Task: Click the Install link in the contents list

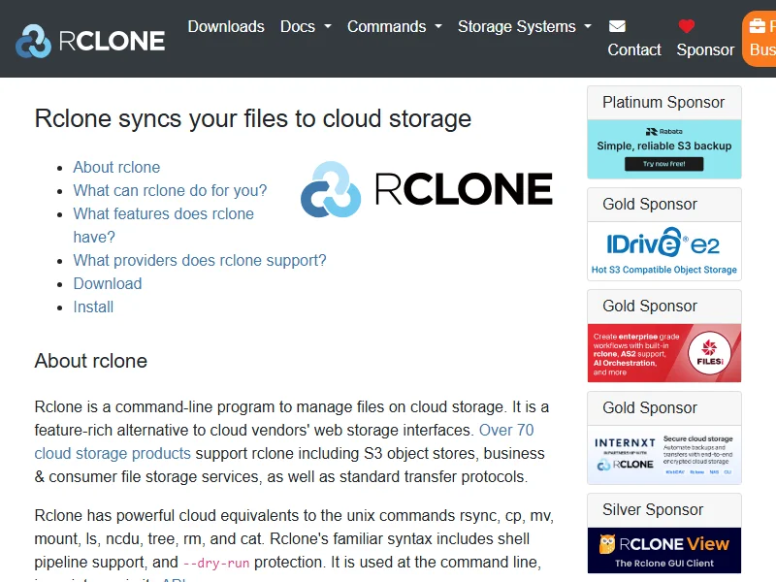Action: [93, 307]
